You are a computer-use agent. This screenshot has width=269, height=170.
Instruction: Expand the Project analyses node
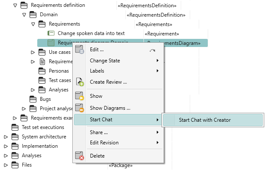point(24,109)
